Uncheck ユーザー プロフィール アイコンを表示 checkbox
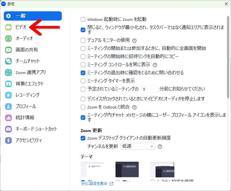This screenshot has height=191, width=231. [83, 118]
